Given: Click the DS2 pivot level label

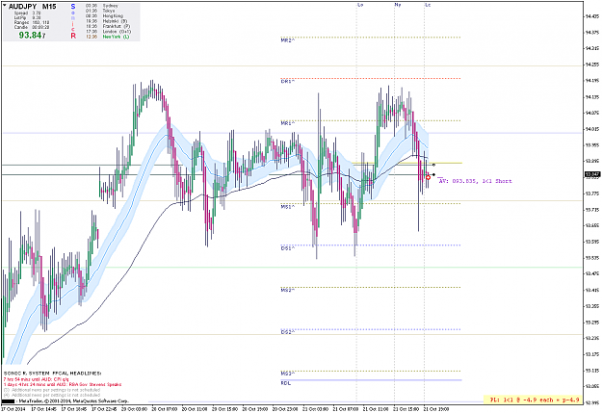Looking at the screenshot, I should coord(288,331).
